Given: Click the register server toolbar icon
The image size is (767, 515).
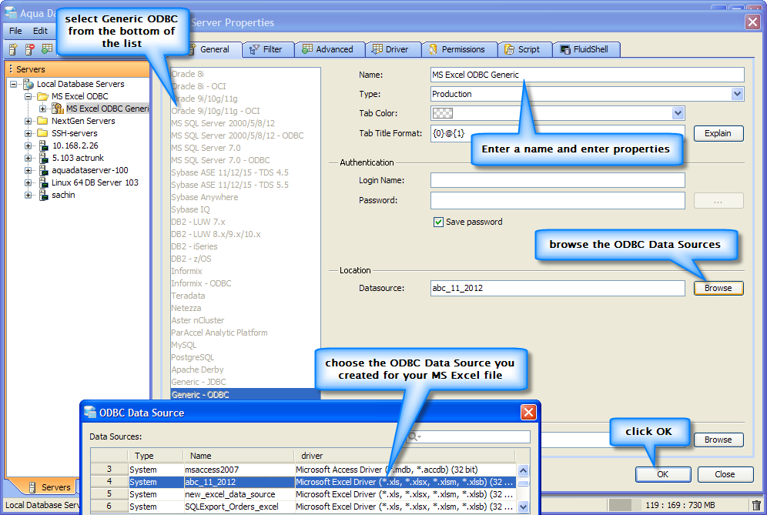Looking at the screenshot, I should (x=13, y=49).
